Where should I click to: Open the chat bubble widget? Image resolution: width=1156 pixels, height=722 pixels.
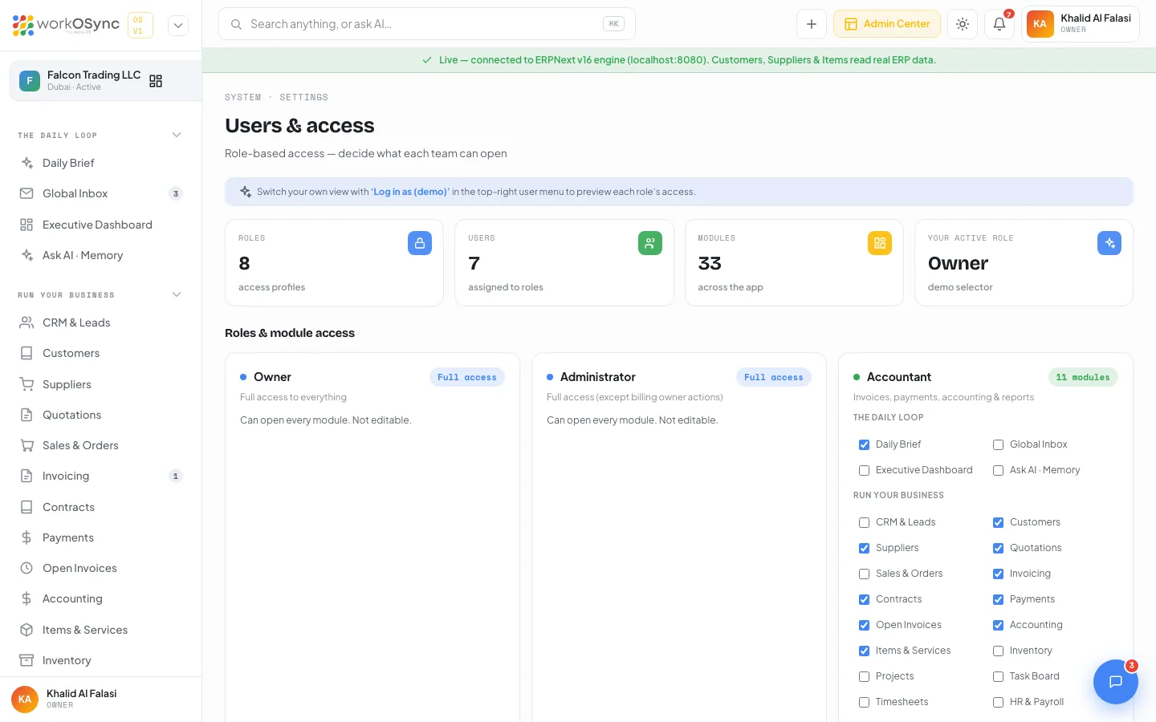(1116, 682)
